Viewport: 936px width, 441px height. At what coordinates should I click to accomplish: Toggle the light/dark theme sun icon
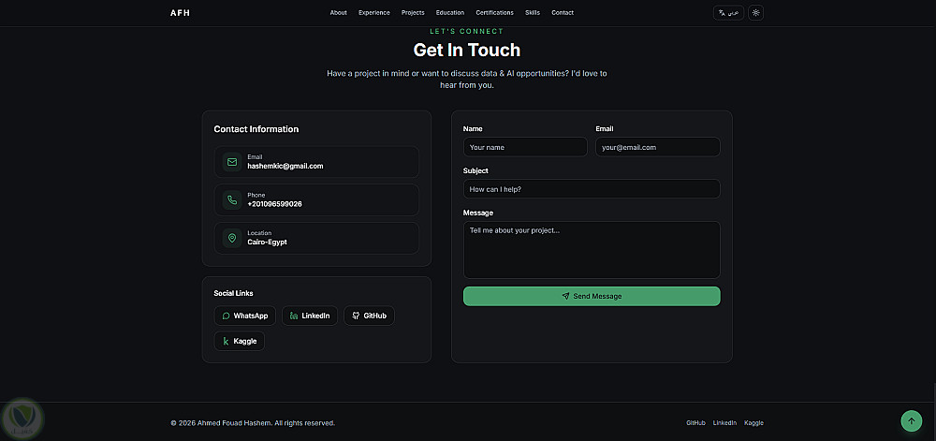(x=755, y=12)
